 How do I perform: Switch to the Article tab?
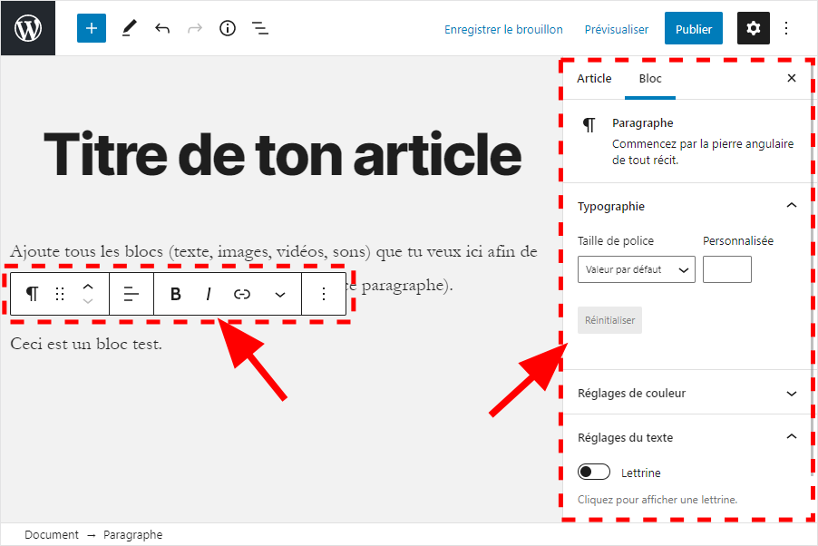[x=594, y=79]
